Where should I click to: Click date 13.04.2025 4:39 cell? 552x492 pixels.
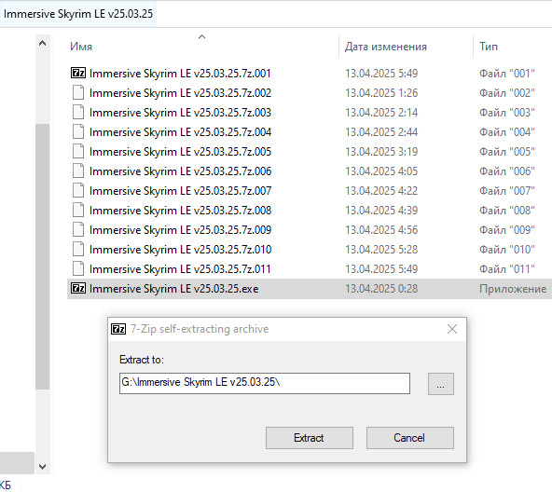381,211
